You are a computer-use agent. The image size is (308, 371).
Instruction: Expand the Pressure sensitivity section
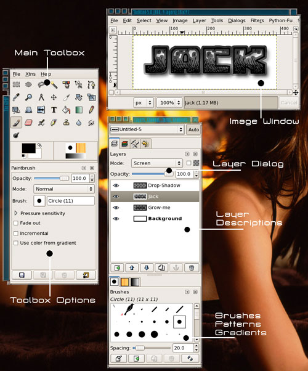point(16,213)
